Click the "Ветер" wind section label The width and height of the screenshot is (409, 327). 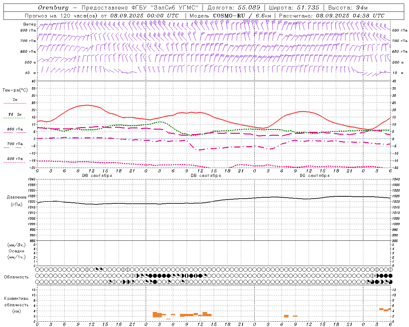coord(29,24)
